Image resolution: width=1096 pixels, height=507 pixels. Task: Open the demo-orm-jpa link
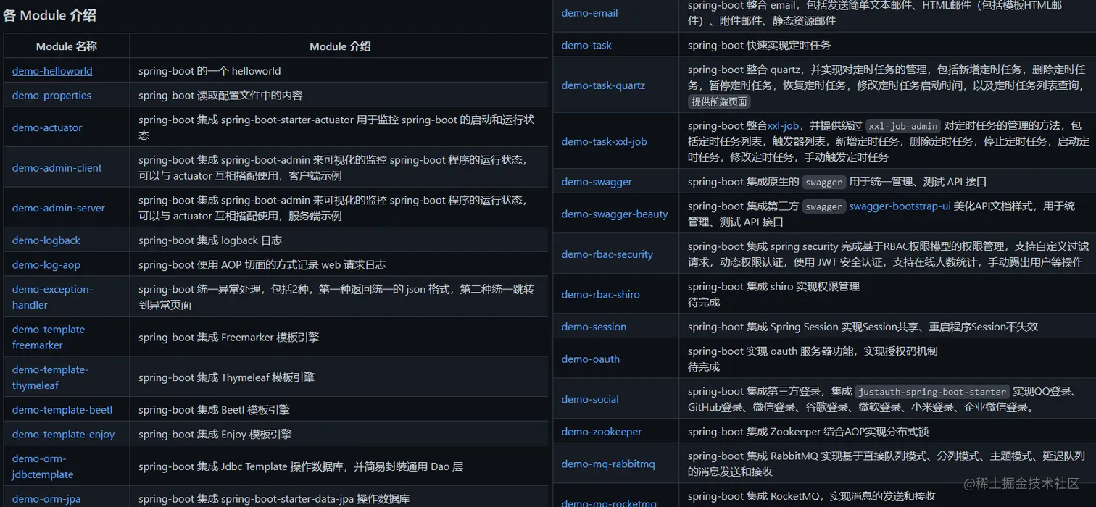click(x=46, y=499)
